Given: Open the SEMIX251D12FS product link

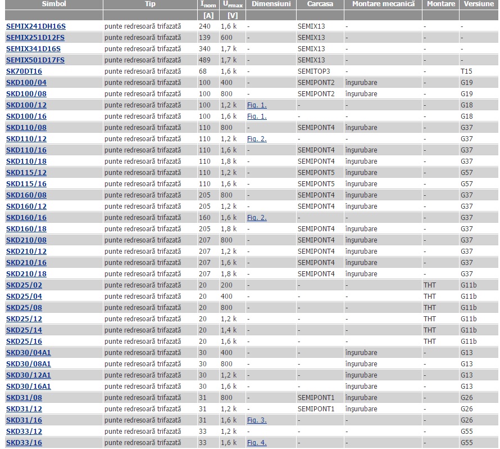Looking at the screenshot, I should point(35,38).
